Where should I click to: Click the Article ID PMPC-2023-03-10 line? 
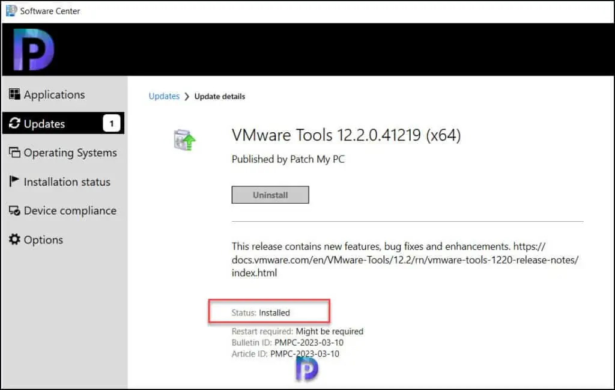(285, 353)
